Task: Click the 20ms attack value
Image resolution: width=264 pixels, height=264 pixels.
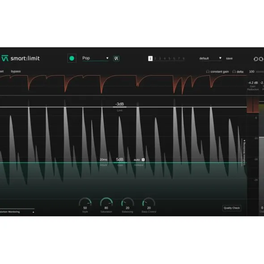Action: tap(103, 159)
